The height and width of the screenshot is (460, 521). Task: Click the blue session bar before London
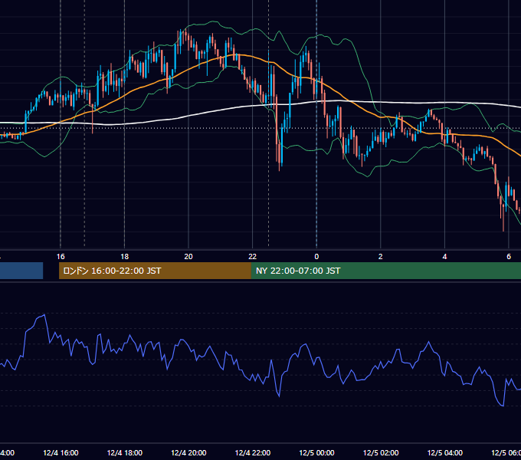pos(21,271)
